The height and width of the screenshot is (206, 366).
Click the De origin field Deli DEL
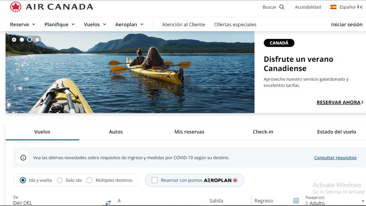tap(58, 201)
